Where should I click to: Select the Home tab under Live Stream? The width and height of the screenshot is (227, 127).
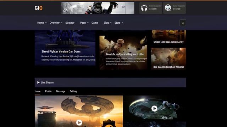pos(38,91)
